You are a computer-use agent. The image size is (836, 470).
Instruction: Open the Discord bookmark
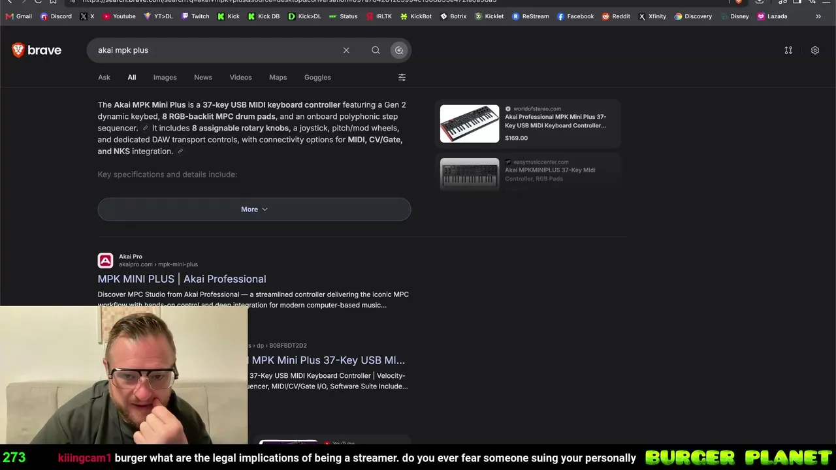pyautogui.click(x=56, y=16)
